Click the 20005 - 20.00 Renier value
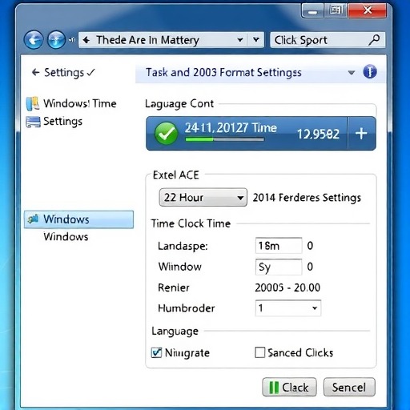This screenshot has width=410, height=410. pos(287,287)
